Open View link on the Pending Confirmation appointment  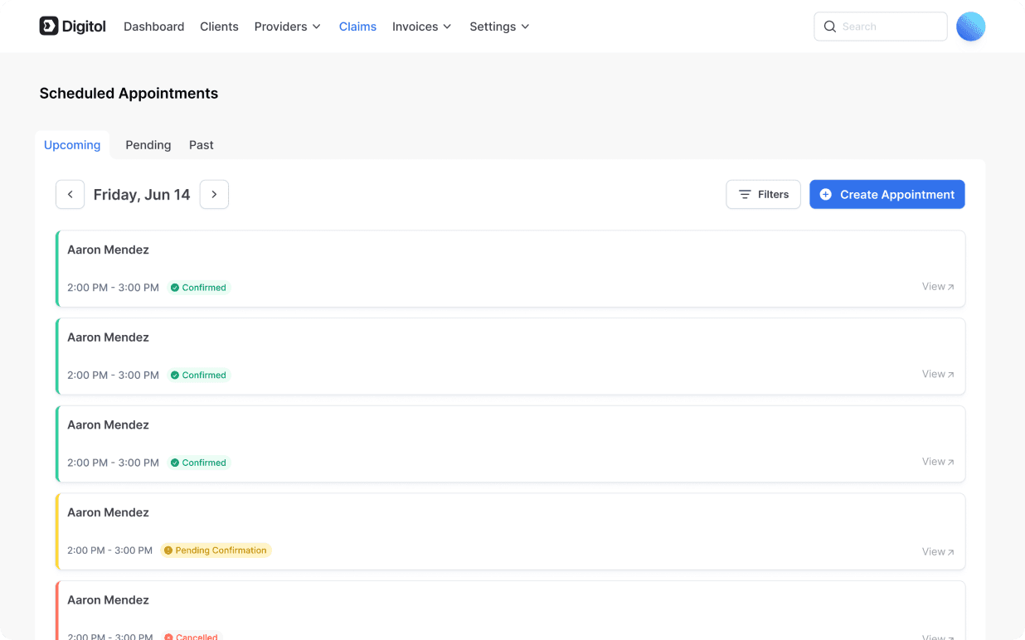937,551
